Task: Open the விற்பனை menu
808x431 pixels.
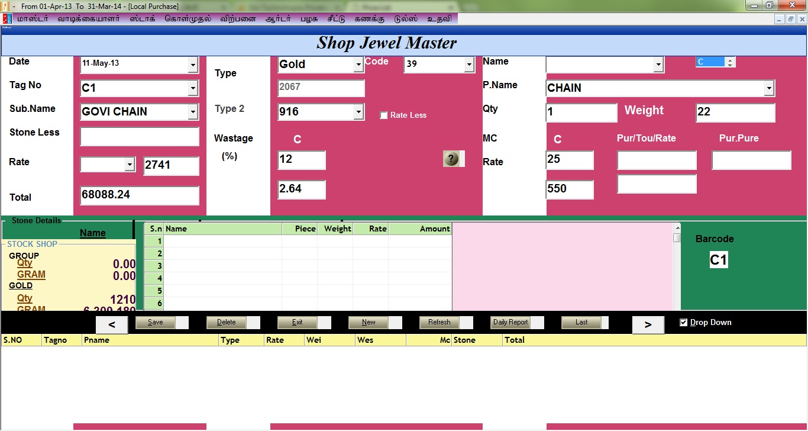Action: click(x=238, y=19)
